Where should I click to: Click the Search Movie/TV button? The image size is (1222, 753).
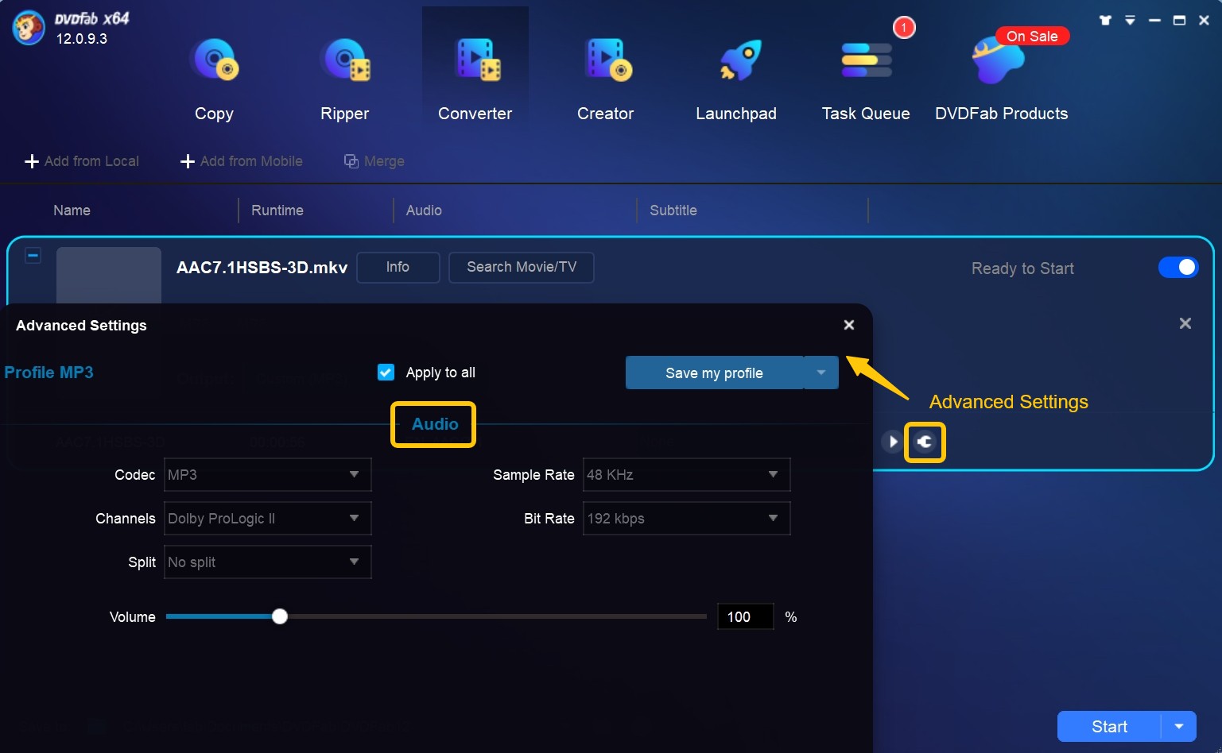point(522,267)
